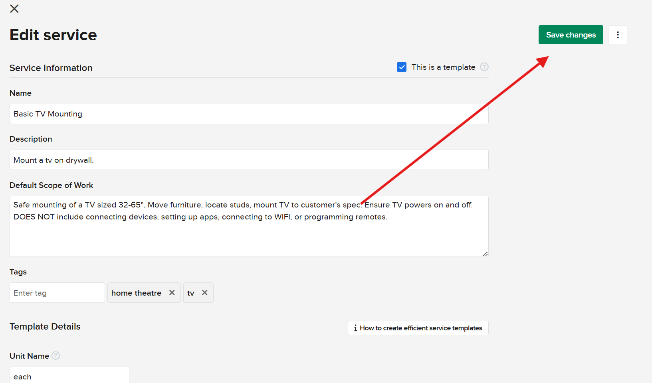Click the info 'i' icon in the templates guide button
The width and height of the screenshot is (652, 383).
point(355,328)
